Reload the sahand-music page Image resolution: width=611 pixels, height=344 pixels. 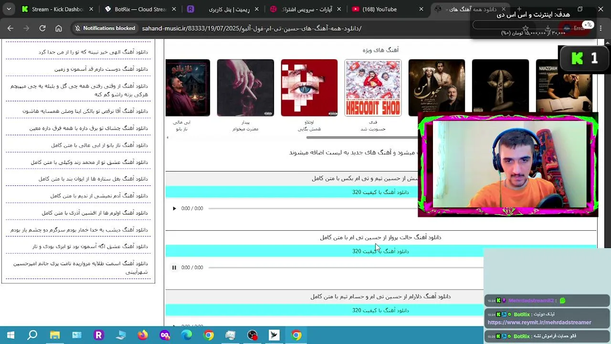pyautogui.click(x=42, y=28)
